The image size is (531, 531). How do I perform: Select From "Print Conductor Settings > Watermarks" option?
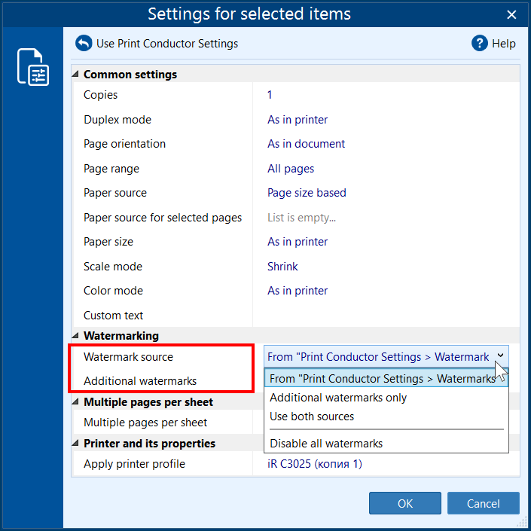(386, 378)
